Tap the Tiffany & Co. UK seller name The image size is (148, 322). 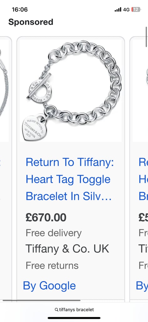(x=67, y=249)
